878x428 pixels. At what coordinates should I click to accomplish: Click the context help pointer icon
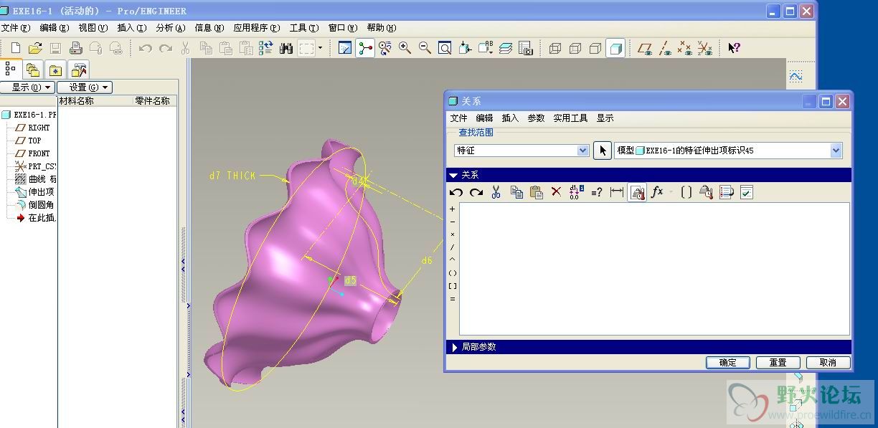click(734, 48)
